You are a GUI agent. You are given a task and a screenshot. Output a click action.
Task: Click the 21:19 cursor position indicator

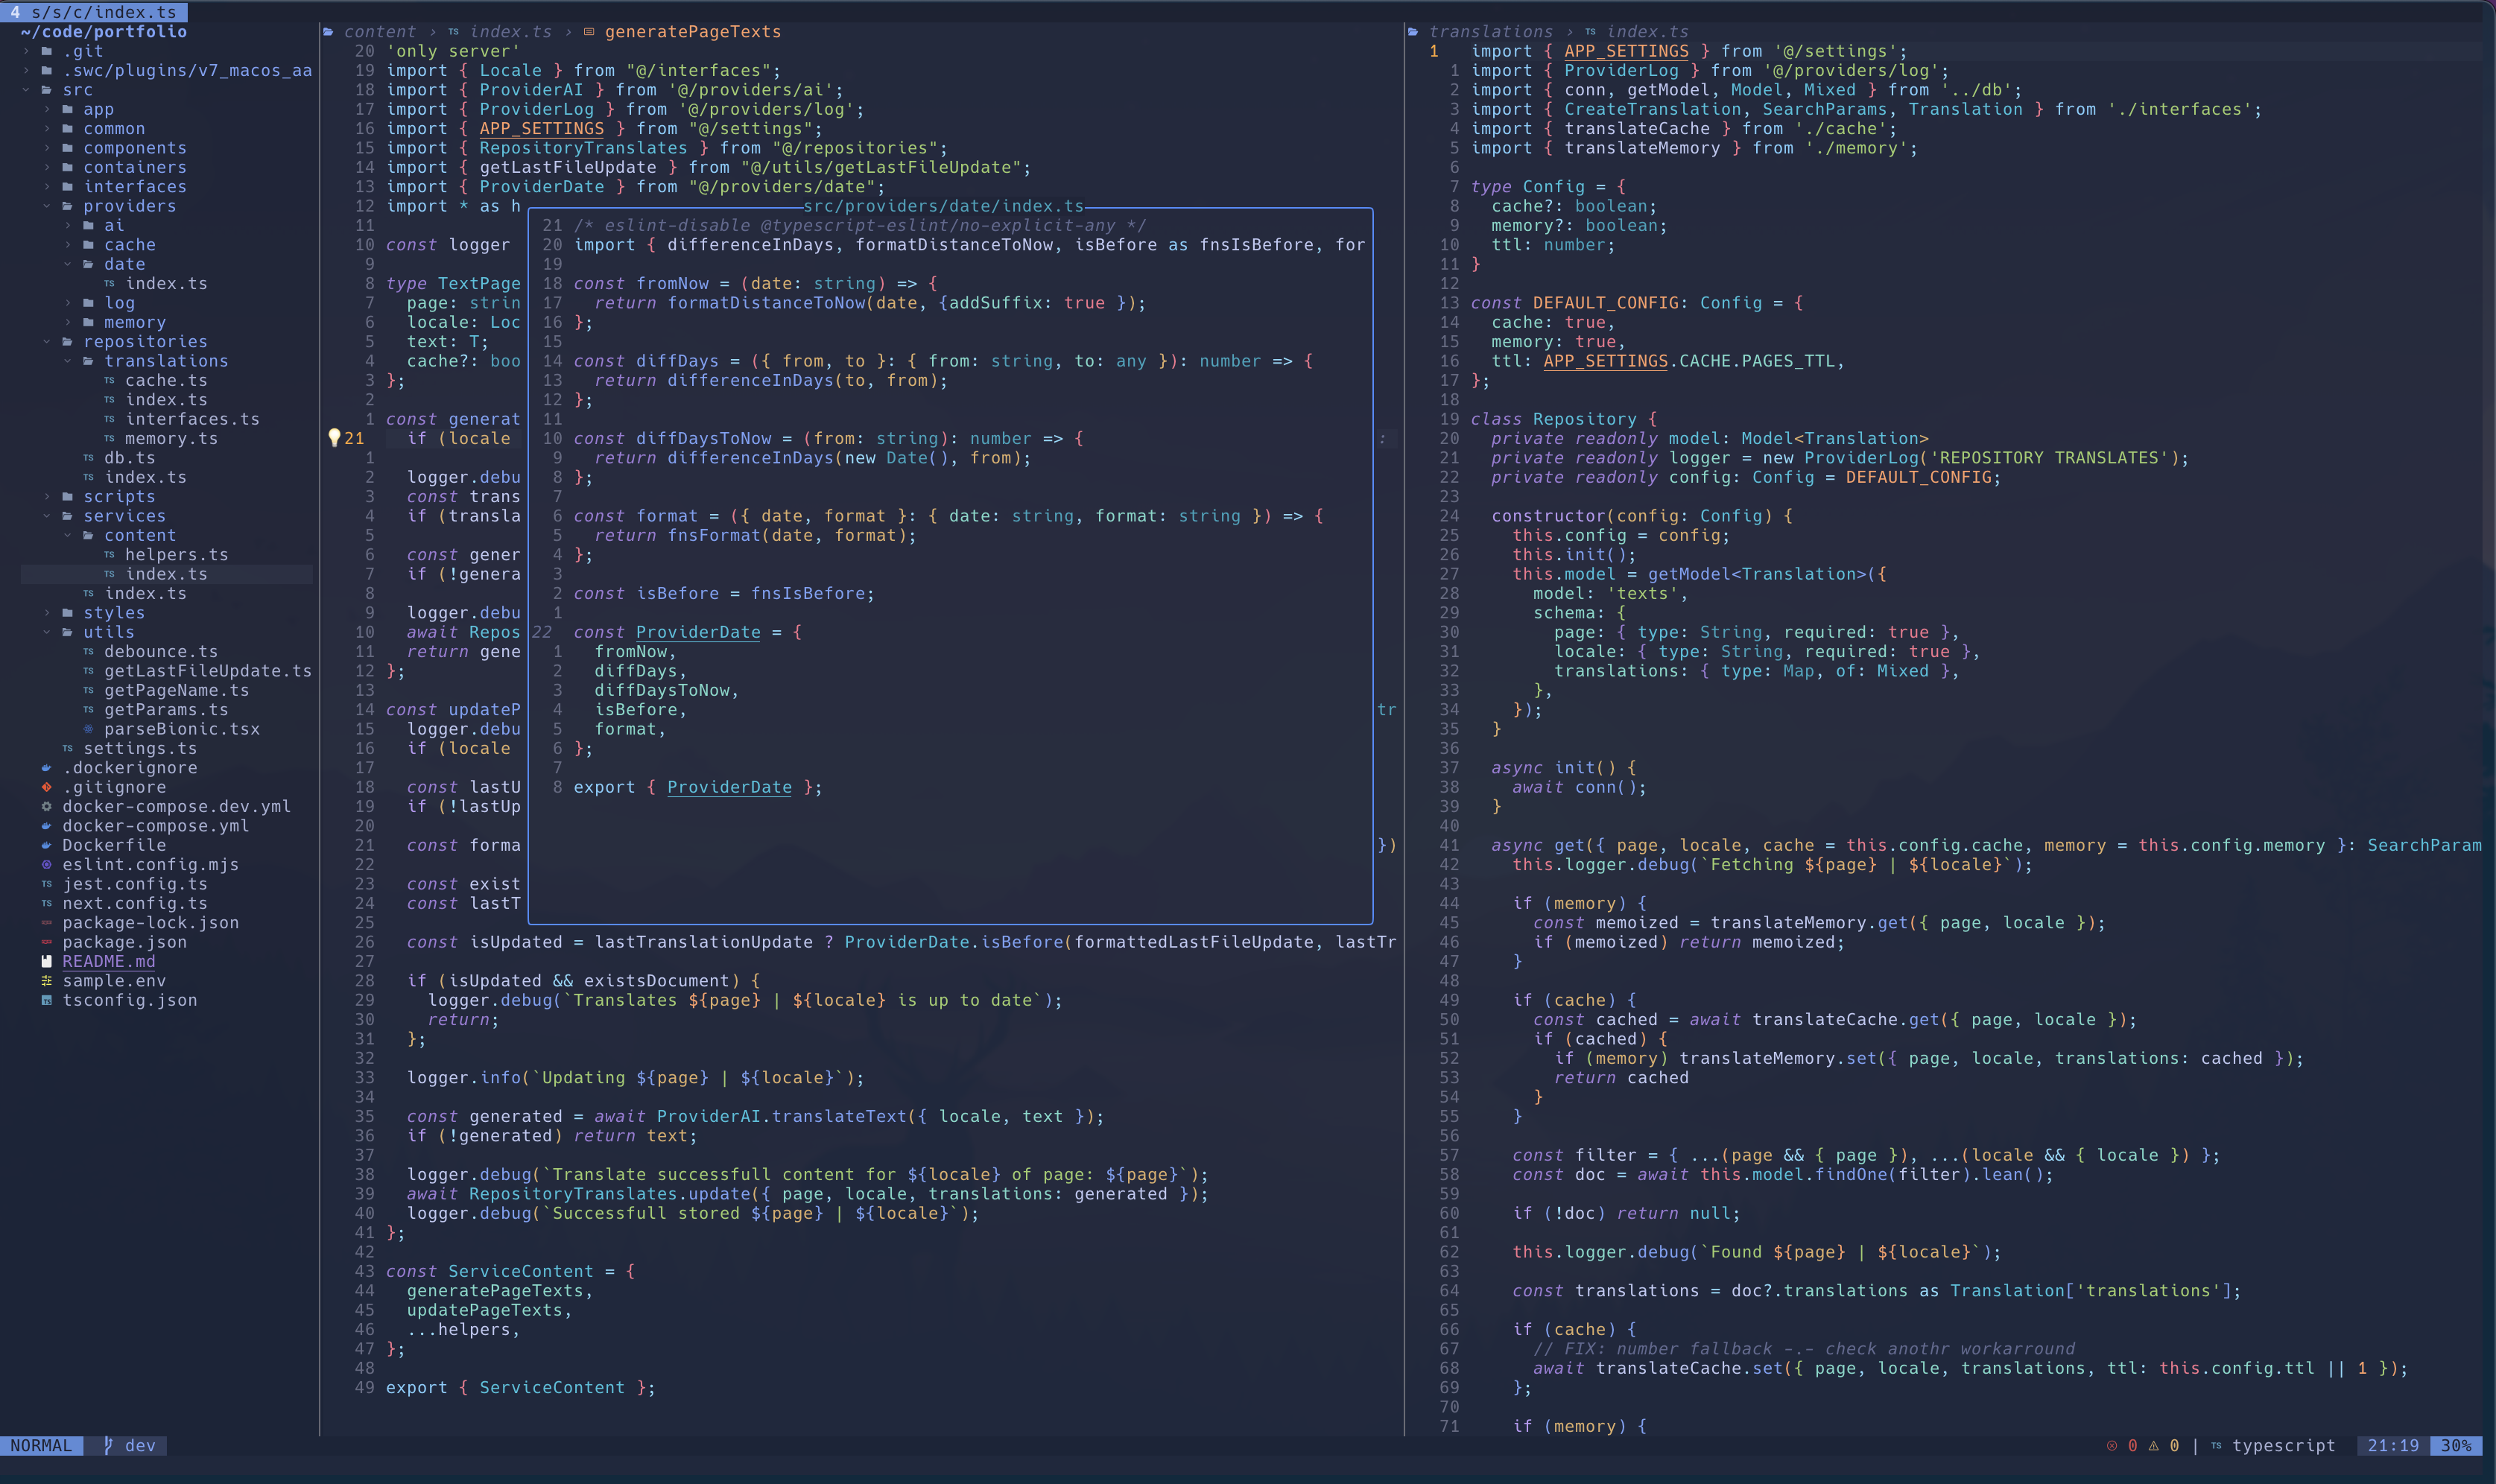tap(2393, 1446)
